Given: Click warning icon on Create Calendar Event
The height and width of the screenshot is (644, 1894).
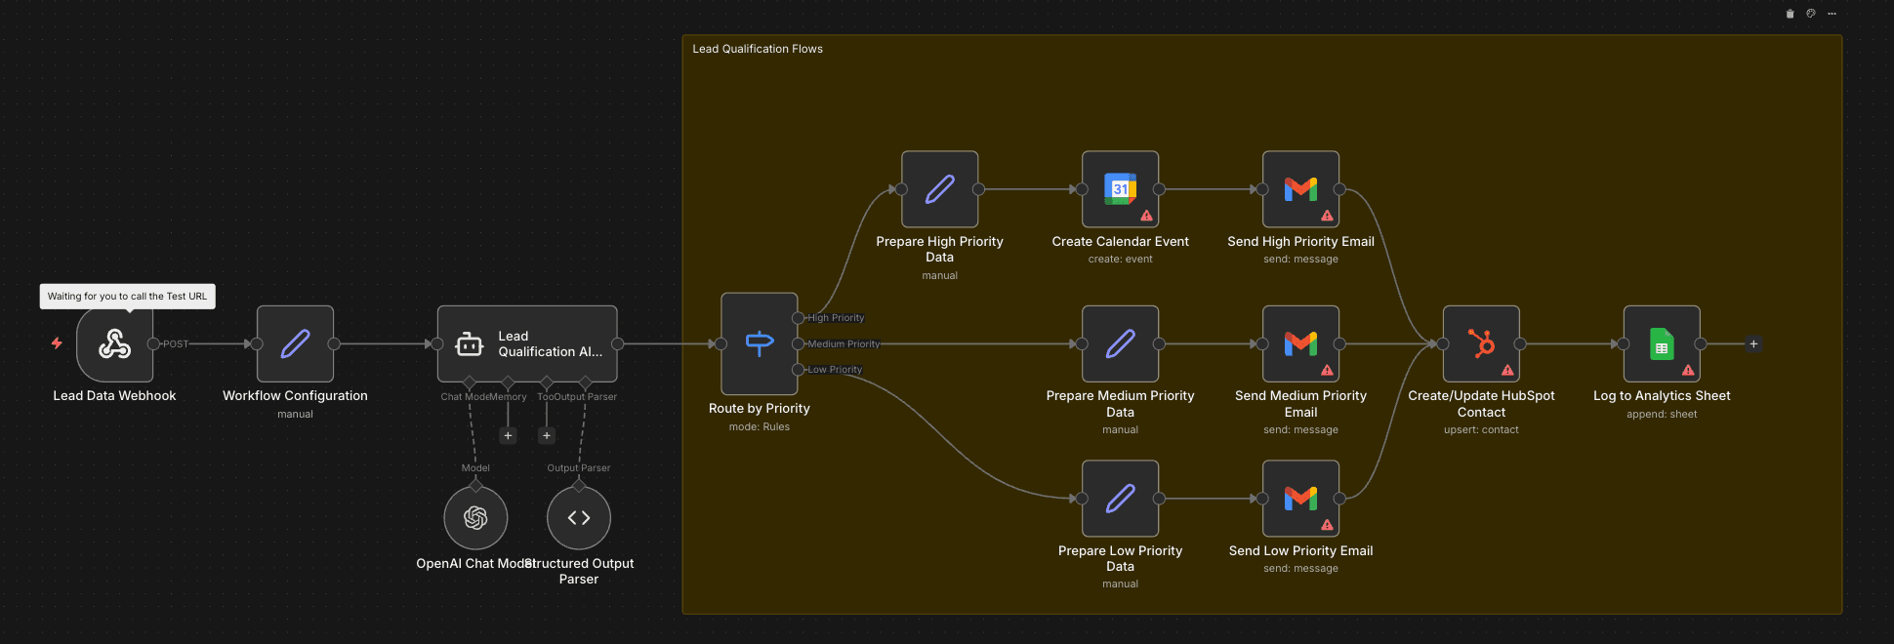Looking at the screenshot, I should (1146, 216).
